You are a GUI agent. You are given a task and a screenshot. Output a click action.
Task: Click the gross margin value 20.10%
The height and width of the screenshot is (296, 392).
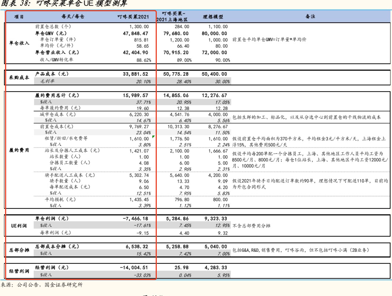pos(144,81)
